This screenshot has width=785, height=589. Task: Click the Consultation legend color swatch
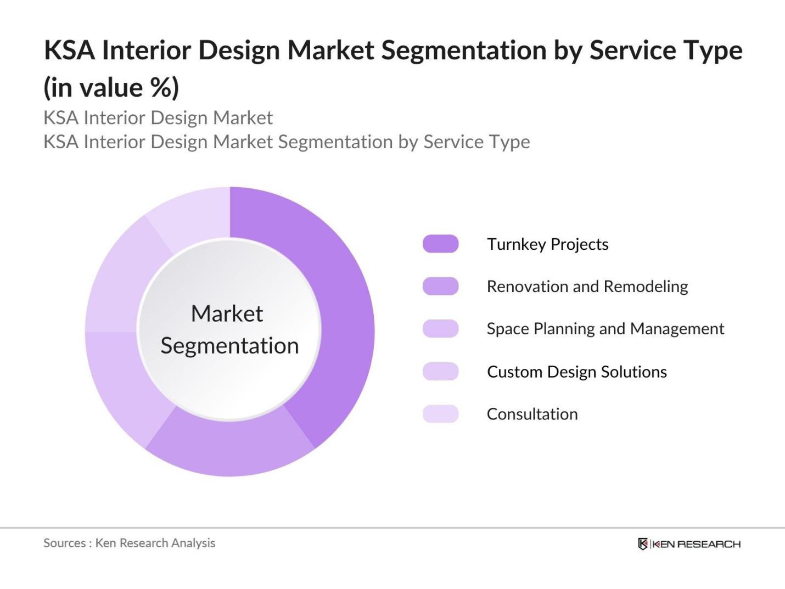coord(440,414)
